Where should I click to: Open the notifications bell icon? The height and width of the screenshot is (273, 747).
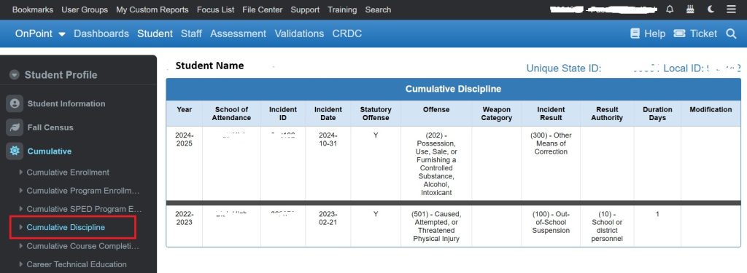tap(670, 9)
